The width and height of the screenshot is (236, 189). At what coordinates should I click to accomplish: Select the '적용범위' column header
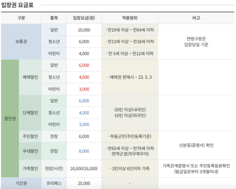click(130, 18)
